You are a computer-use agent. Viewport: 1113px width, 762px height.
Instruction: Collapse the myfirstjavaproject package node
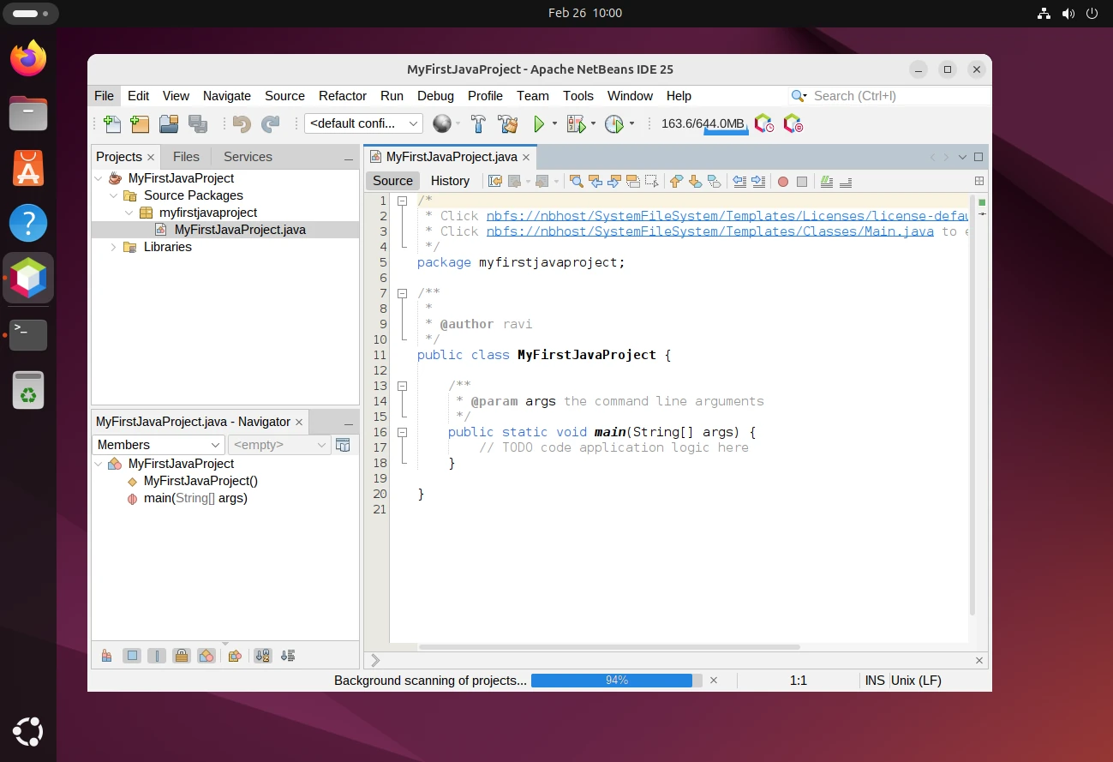[129, 213]
